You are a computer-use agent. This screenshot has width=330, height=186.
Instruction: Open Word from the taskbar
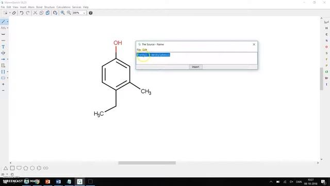pyautogui.click(x=58, y=181)
